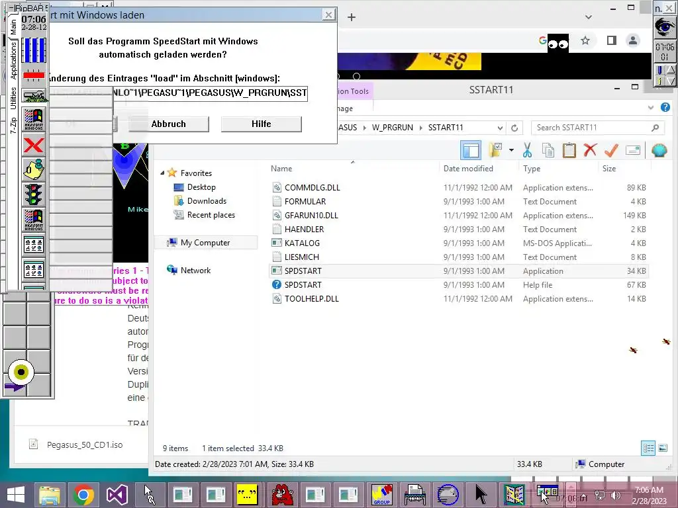Open the folder options dropdown arrow
Screen dimensions: 678x508
[x=511, y=150]
